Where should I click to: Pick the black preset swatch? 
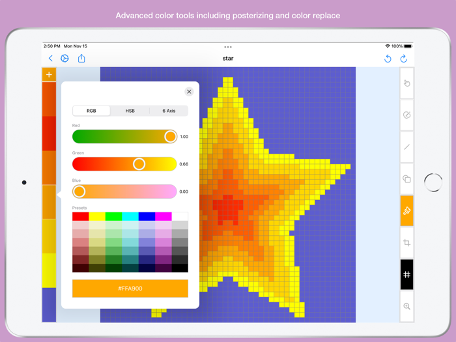pyautogui.click(x=180, y=268)
